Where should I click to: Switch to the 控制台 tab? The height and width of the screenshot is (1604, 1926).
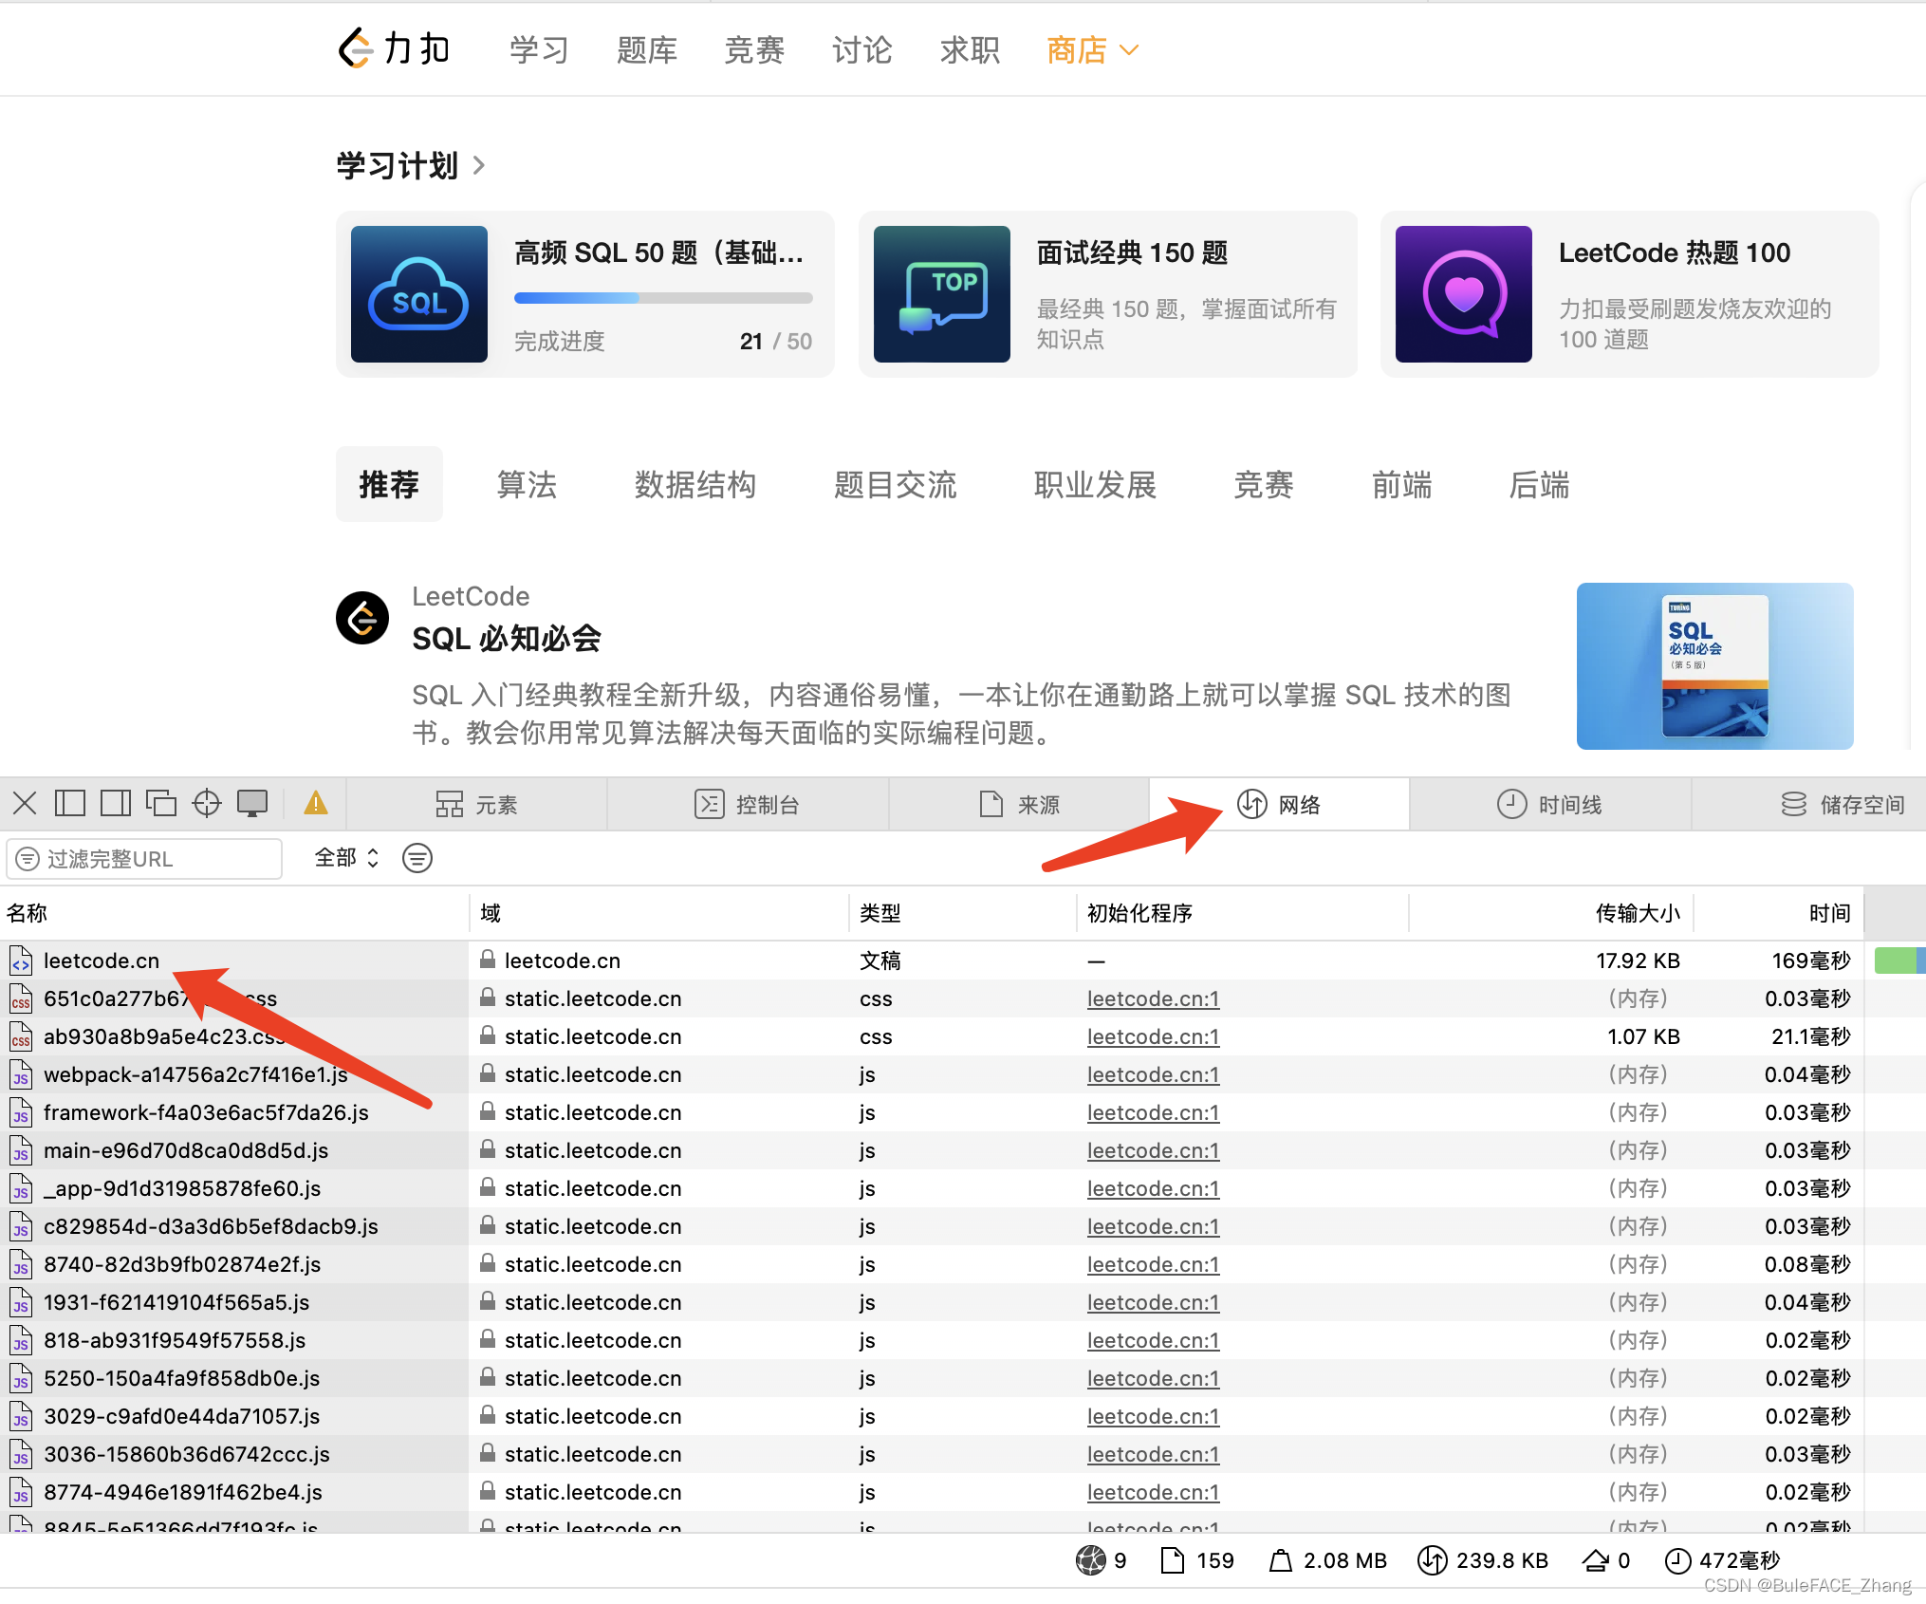[748, 805]
